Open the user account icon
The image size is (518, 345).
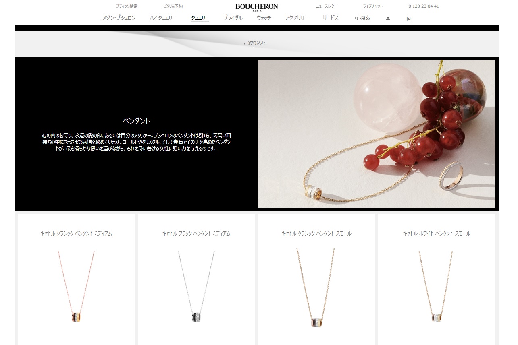click(388, 18)
